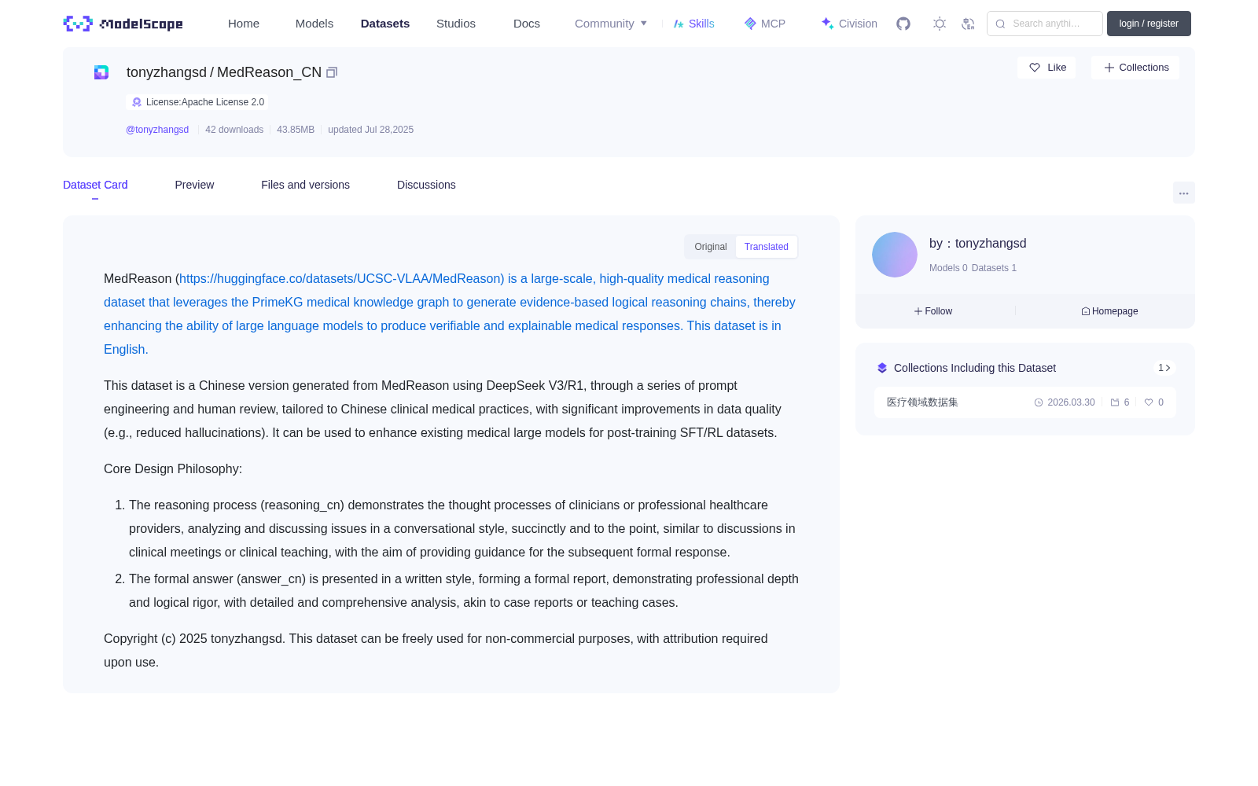
Task: Click the ModelScope logo
Action: (123, 24)
